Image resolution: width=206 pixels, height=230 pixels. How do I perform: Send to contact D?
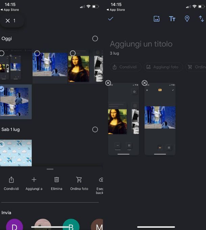[14, 225]
